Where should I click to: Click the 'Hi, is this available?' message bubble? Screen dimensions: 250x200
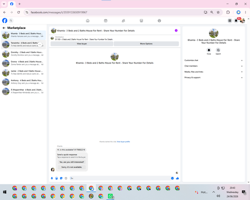pos(71,149)
